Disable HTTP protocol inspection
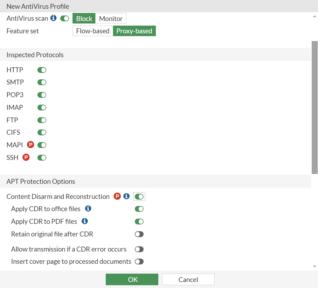 [x=42, y=70]
